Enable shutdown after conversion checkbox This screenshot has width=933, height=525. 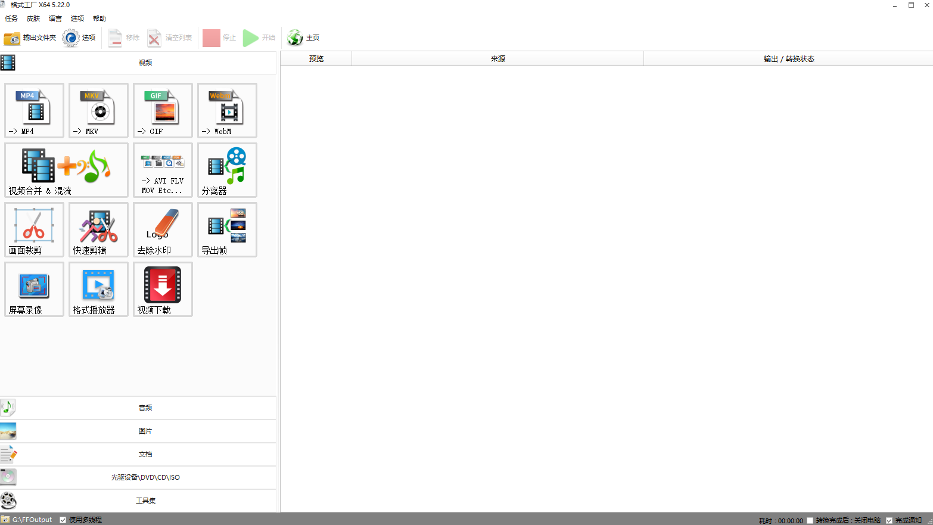pos(810,520)
